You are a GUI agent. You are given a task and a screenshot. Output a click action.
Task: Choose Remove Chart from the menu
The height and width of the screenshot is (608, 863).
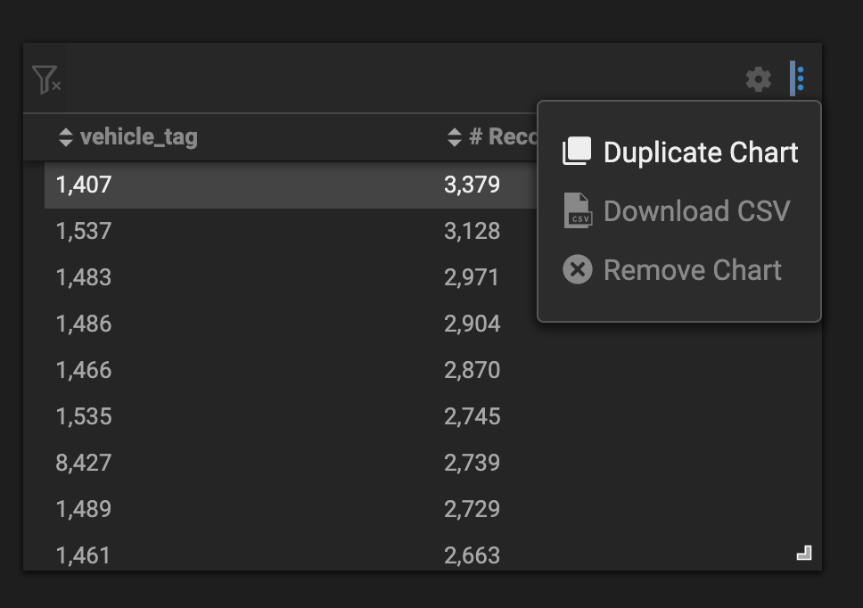(x=679, y=269)
